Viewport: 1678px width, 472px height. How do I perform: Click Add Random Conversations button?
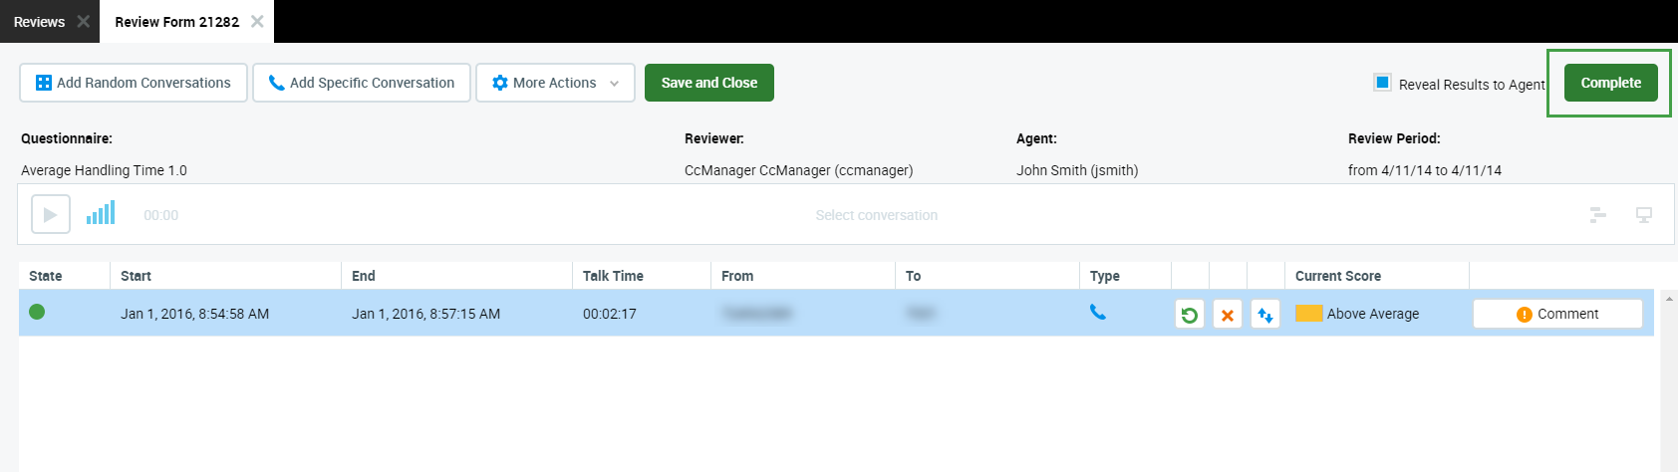point(134,83)
